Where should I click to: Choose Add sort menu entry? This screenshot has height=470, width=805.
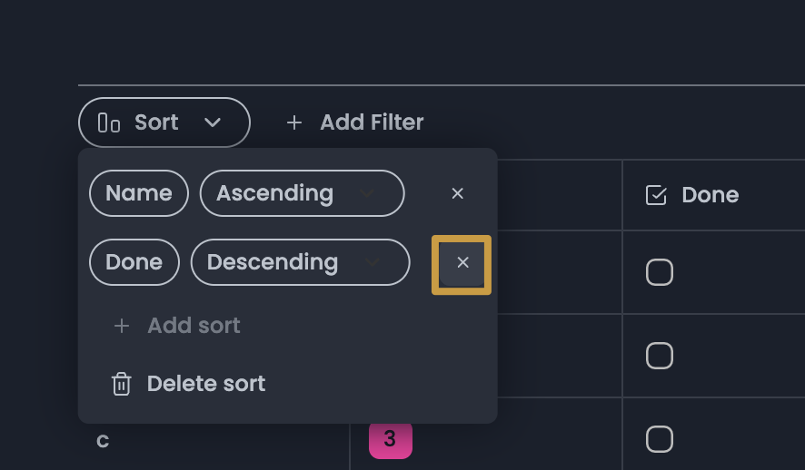click(x=194, y=326)
